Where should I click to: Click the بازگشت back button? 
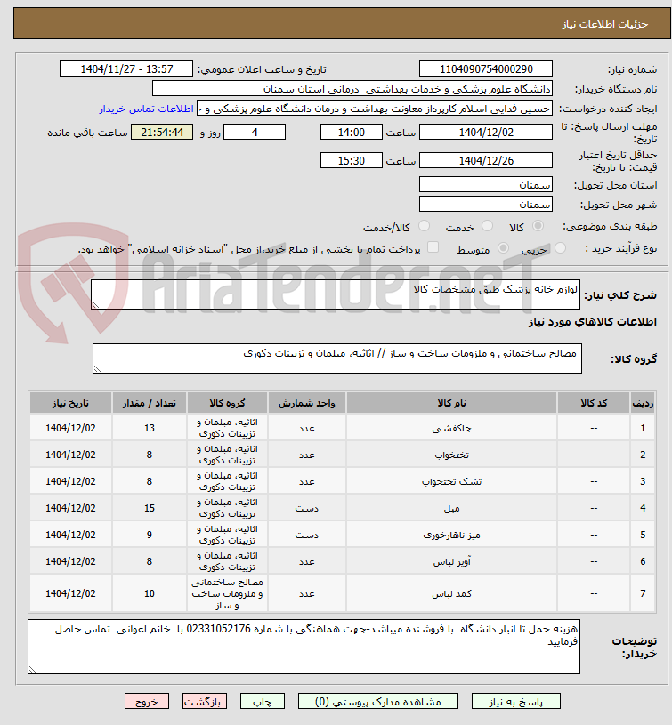click(x=205, y=701)
